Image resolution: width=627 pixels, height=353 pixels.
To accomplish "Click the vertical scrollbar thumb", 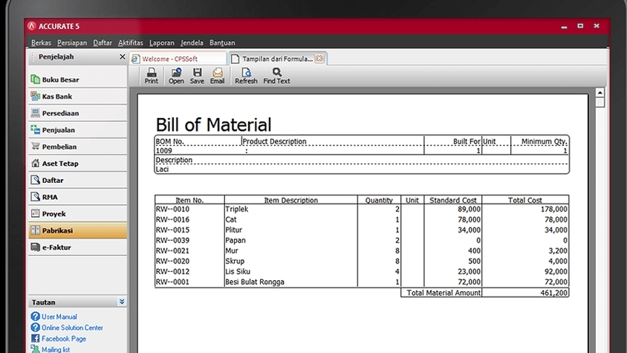I will pos(600,103).
